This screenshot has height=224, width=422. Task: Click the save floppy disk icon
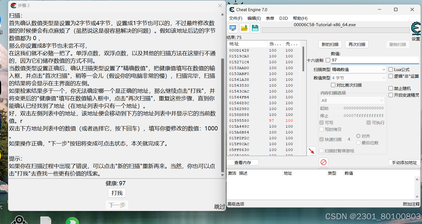255,28
